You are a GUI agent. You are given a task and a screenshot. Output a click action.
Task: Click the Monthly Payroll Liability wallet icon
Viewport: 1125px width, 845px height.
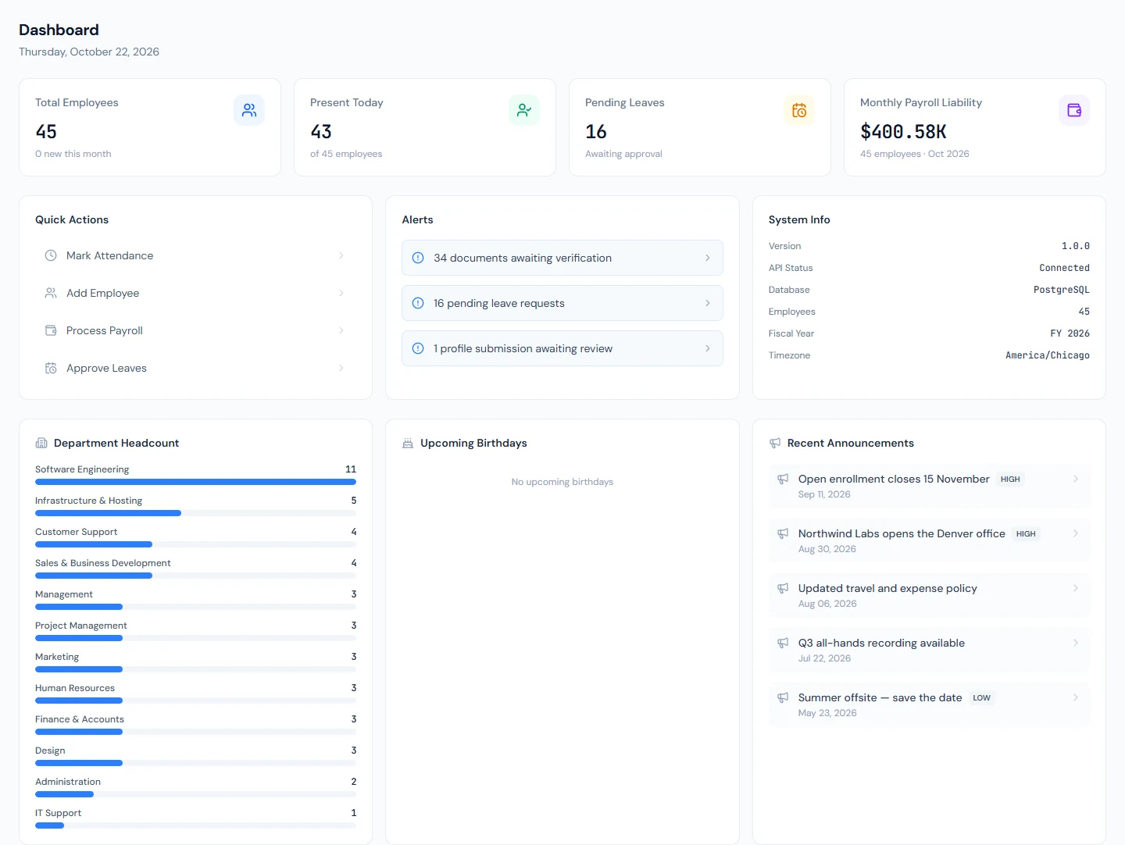coord(1074,110)
